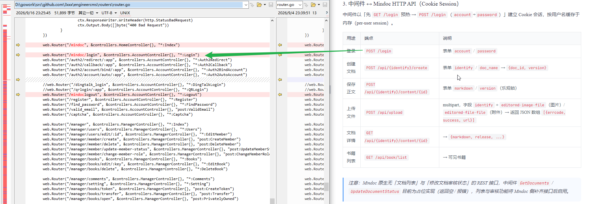Viewport: 589px width, 204px height.
Task: Save the left router.go file
Action: point(271,5)
